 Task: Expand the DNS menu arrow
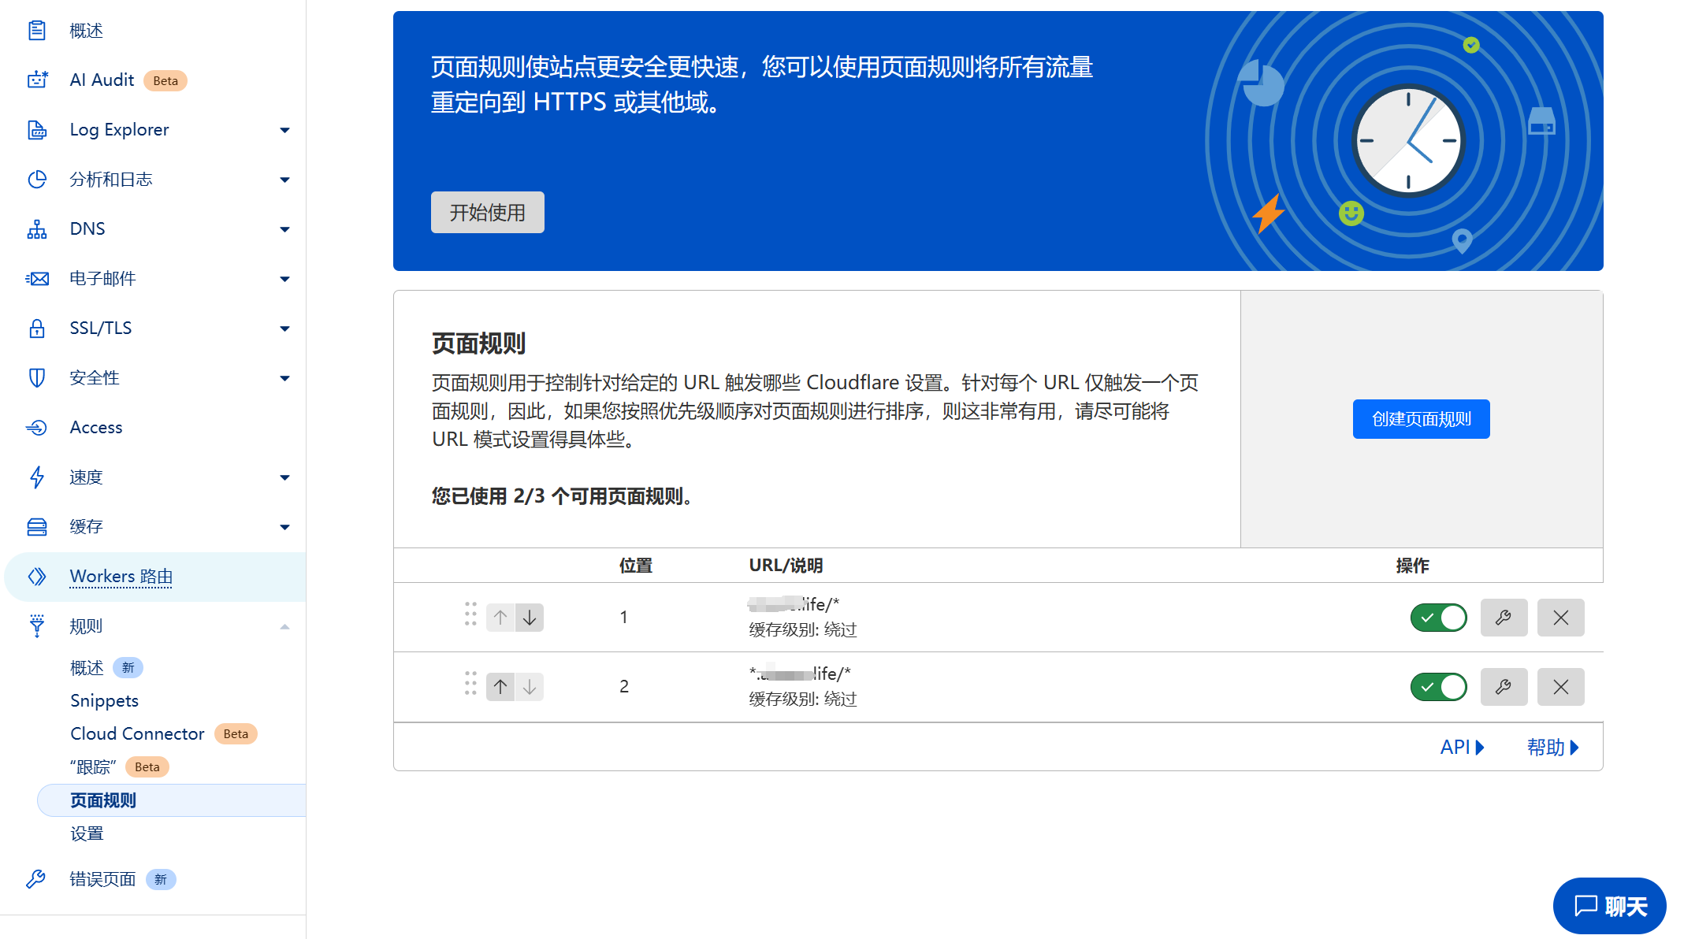pos(284,229)
